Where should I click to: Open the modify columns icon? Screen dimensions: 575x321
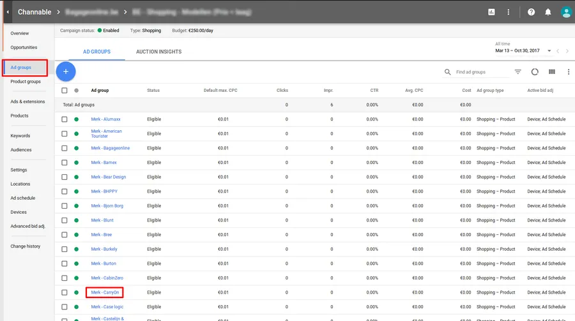point(552,72)
